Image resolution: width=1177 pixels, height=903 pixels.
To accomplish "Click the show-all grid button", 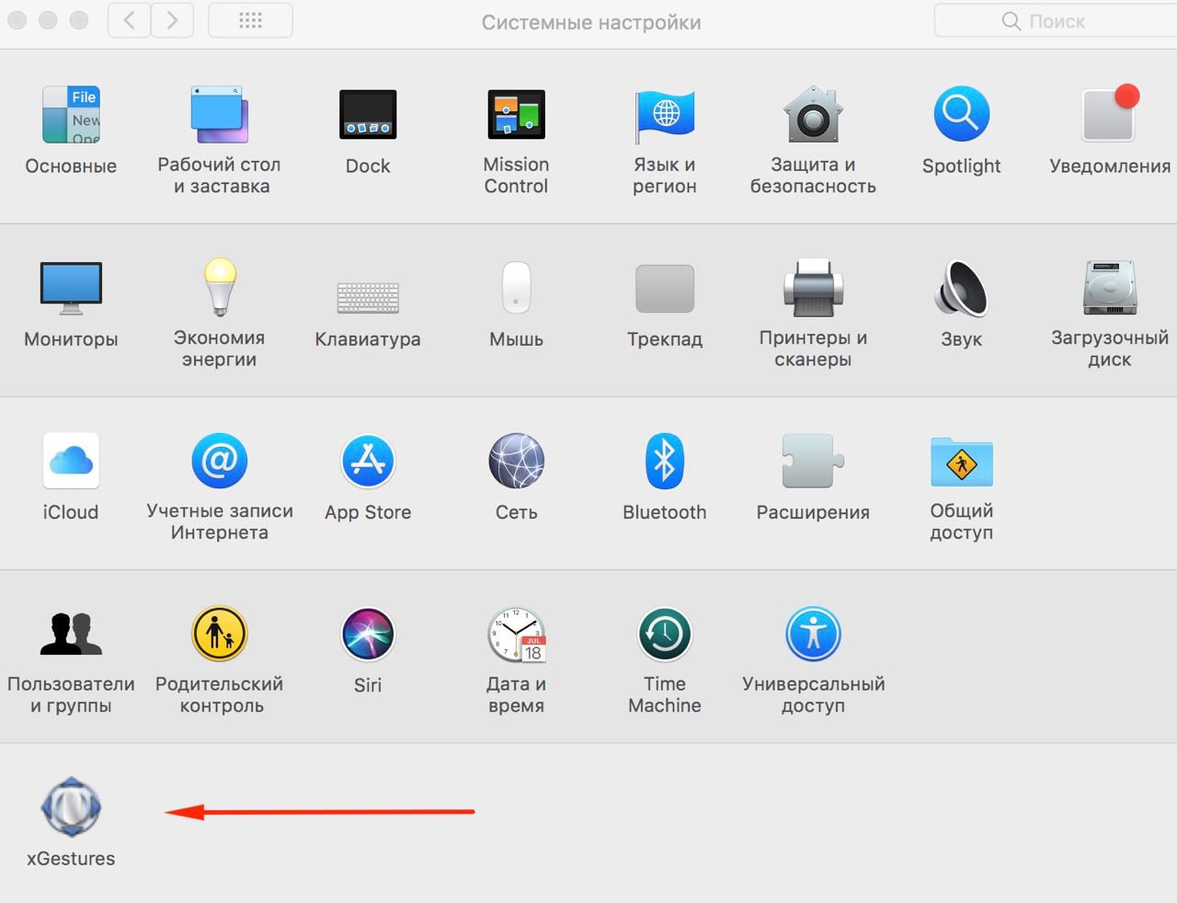I will tap(250, 20).
